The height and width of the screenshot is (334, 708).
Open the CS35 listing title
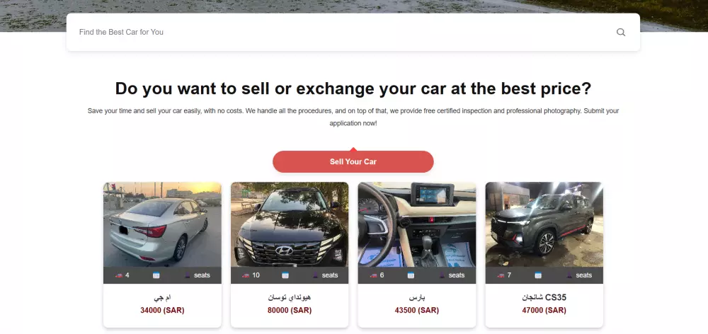coord(544,297)
